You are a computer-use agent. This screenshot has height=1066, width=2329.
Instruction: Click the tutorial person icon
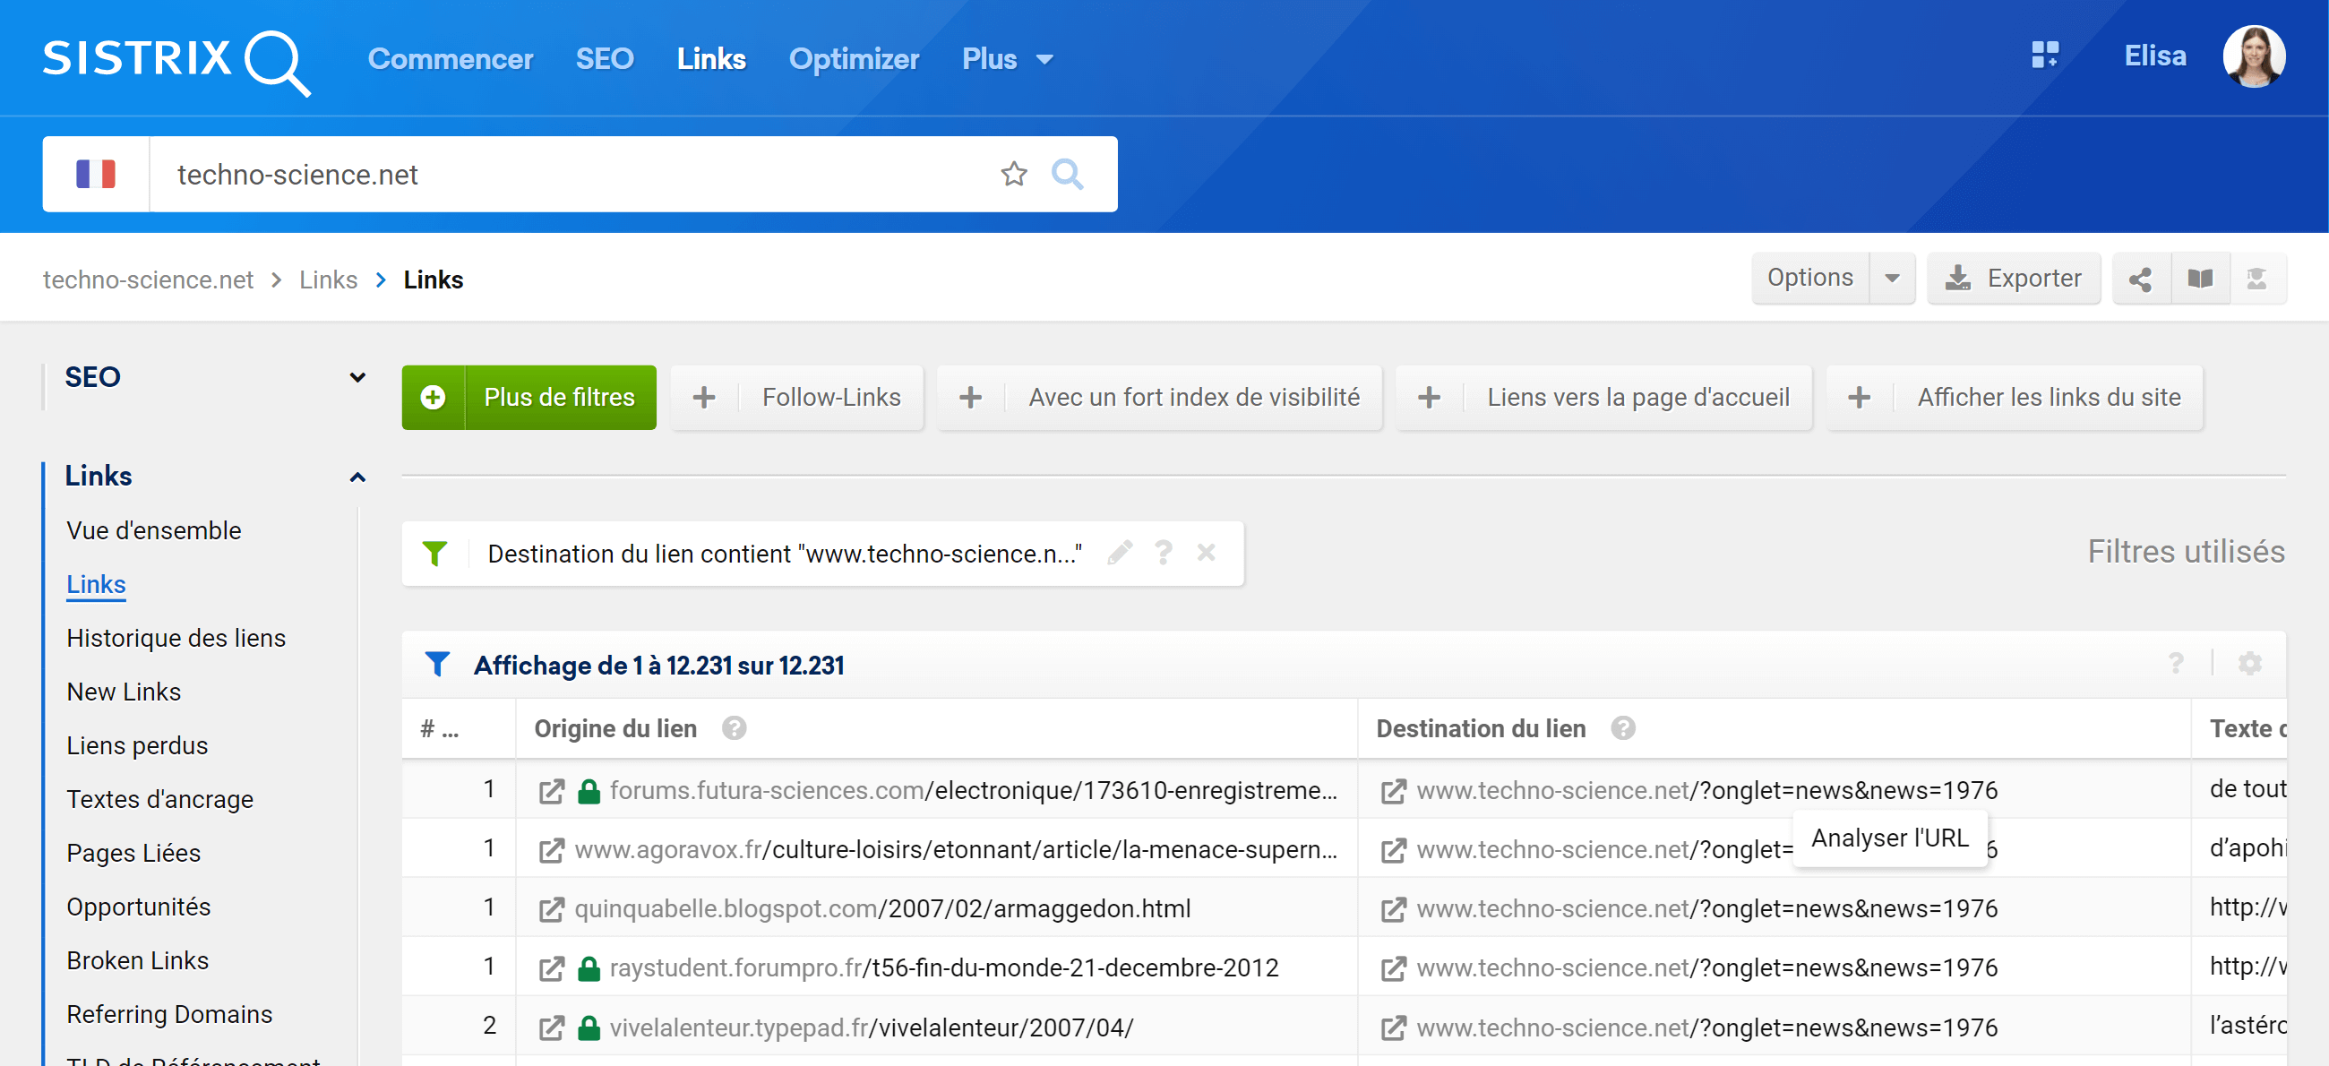coord(2256,279)
